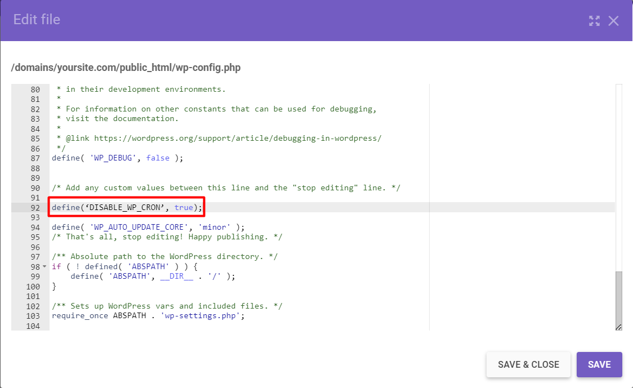
Task: Click the resize handle below the scrollbar
Action: pos(618,327)
